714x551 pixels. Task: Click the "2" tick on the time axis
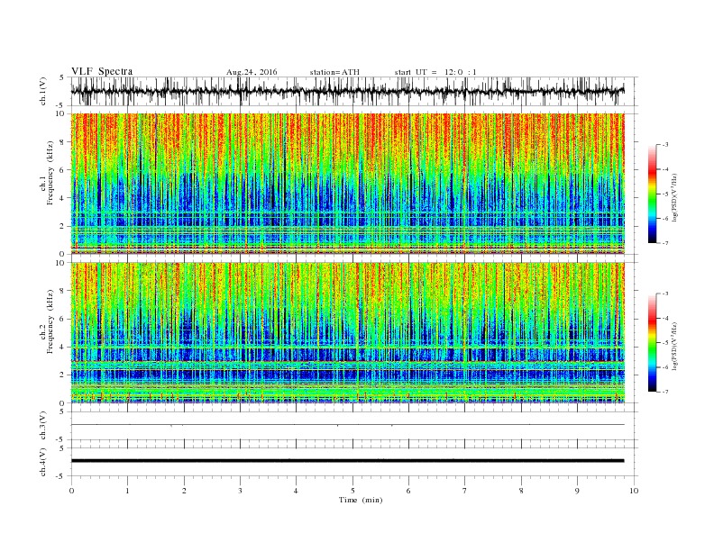[184, 491]
